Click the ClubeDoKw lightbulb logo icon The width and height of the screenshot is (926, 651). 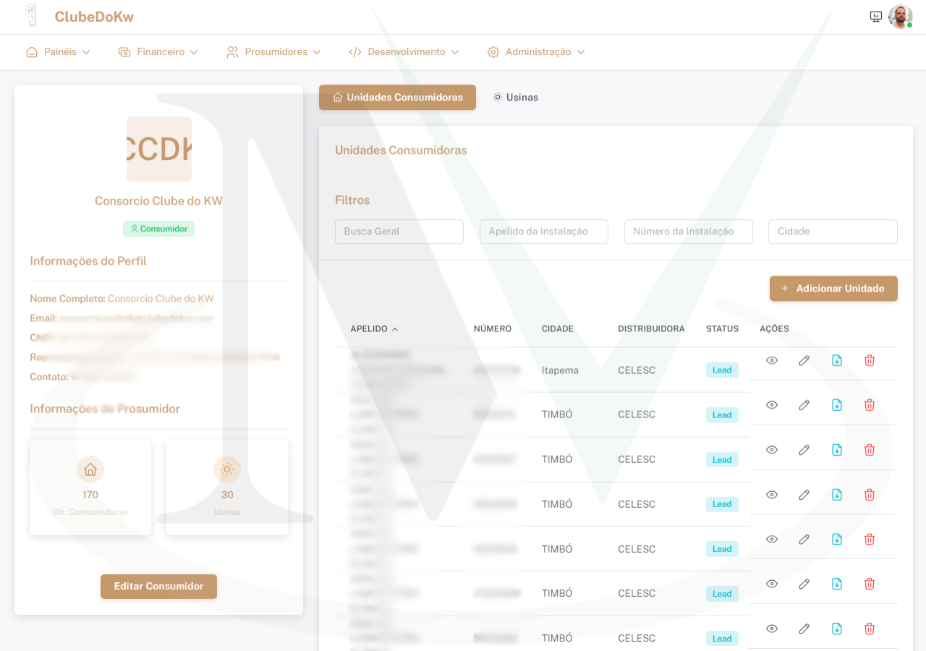tap(30, 17)
